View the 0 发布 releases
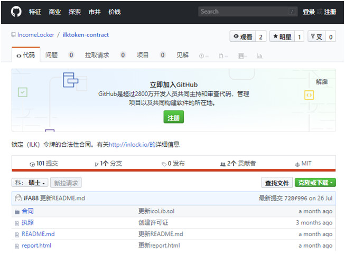This screenshot has width=345, height=254. point(173,163)
